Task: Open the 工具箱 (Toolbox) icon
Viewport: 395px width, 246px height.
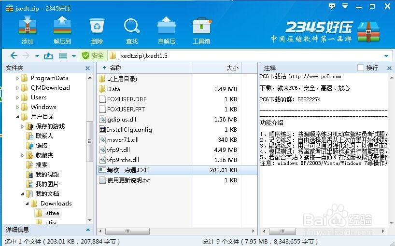Action: [201, 30]
